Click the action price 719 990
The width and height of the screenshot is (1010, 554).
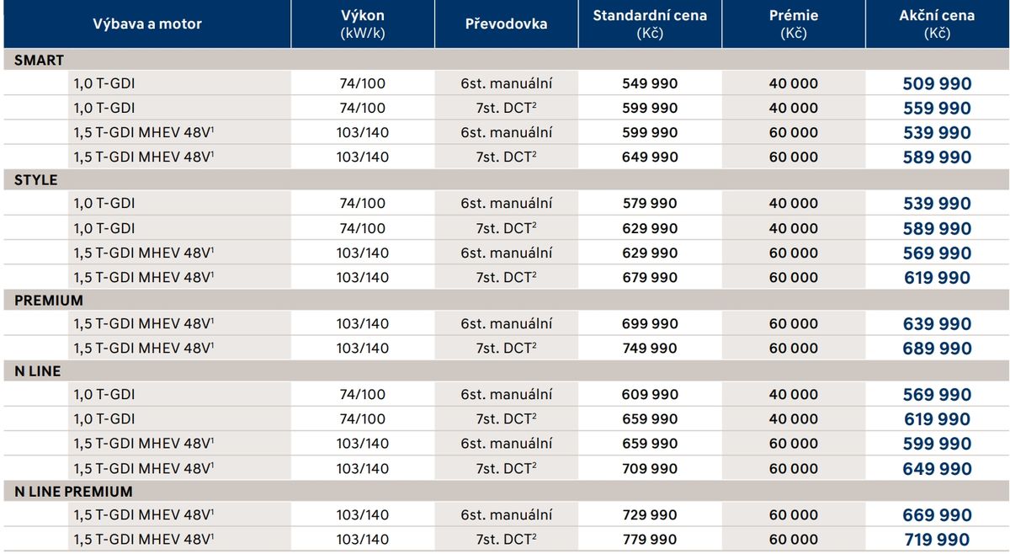[937, 540]
